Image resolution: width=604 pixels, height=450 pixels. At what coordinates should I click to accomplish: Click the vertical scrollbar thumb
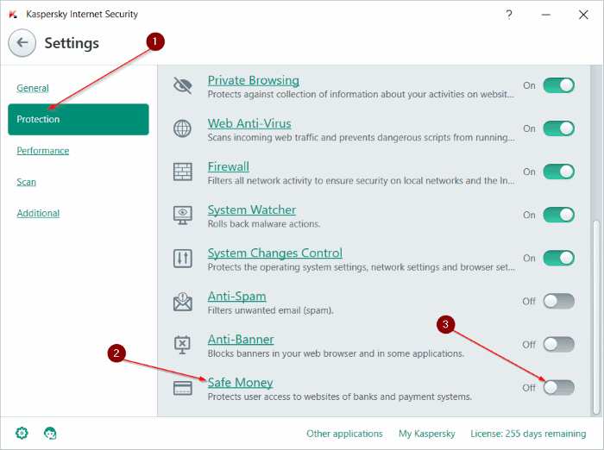pos(596,317)
